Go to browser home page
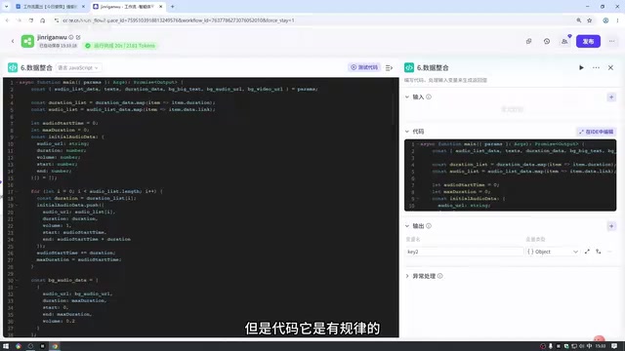The width and height of the screenshot is (625, 351). [x=43, y=20]
